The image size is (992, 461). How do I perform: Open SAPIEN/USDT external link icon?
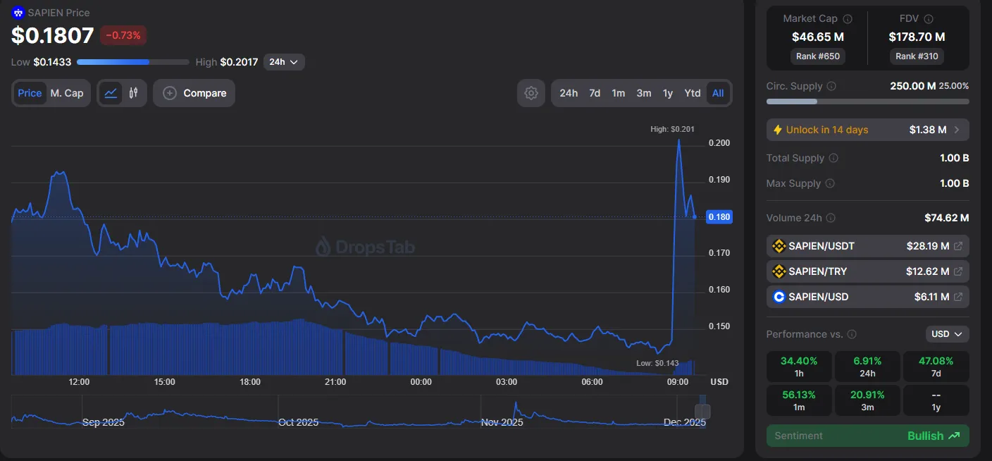tap(958, 246)
